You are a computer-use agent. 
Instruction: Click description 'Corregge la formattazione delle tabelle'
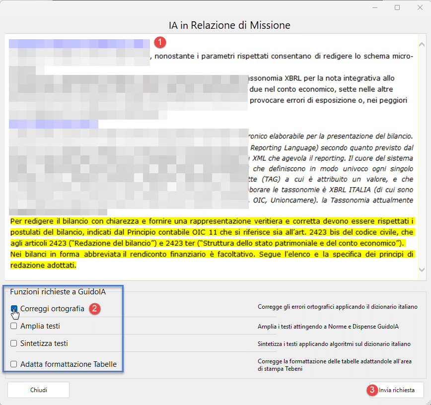335,365
